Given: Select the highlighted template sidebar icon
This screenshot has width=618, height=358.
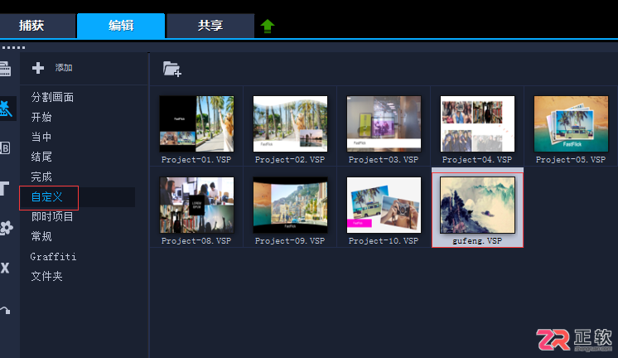Looking at the screenshot, I should tap(6, 109).
